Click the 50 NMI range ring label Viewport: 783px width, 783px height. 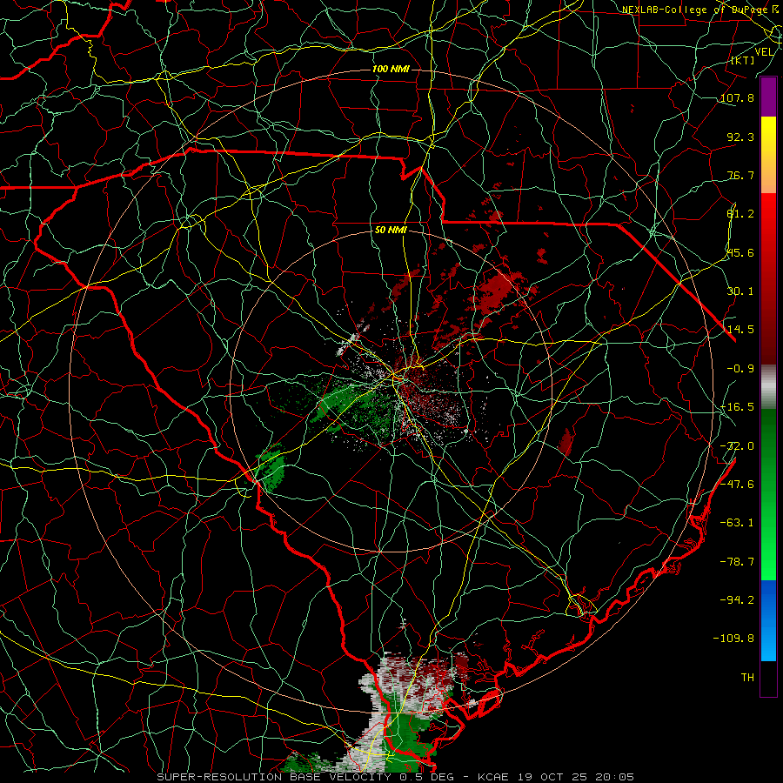[x=391, y=230]
